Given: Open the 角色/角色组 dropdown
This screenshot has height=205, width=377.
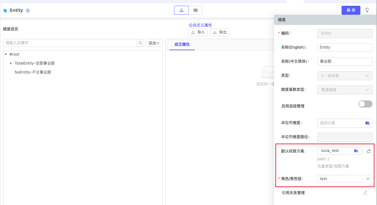Looking at the screenshot, I should pos(344,179).
